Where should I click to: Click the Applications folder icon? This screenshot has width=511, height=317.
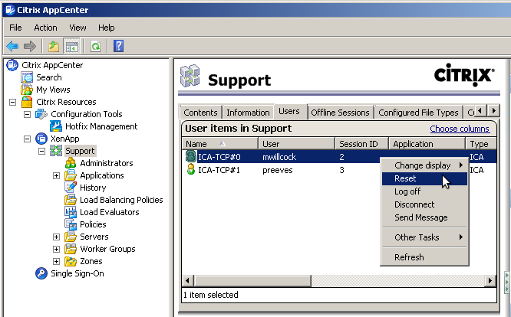(71, 175)
